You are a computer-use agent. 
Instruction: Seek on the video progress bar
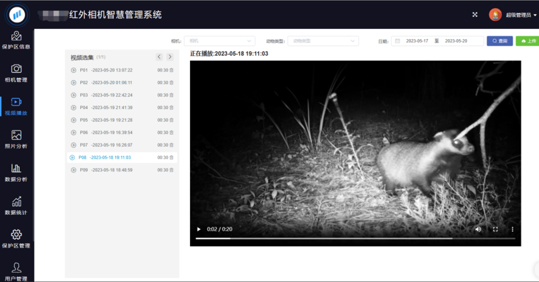pyautogui.click(x=356, y=238)
